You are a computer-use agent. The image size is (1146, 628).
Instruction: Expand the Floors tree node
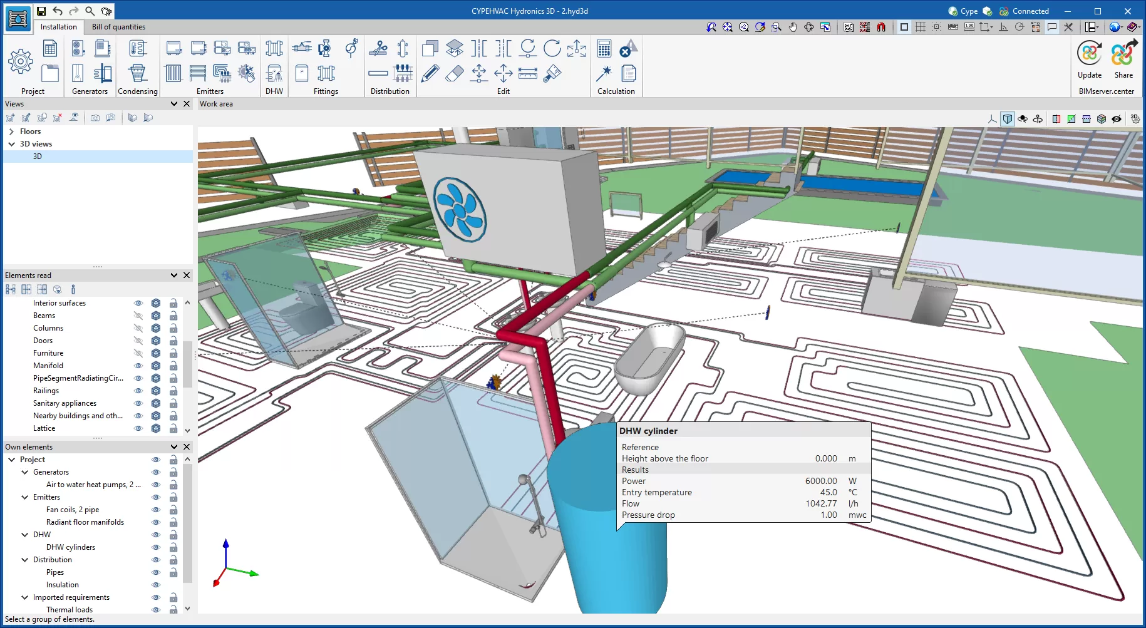point(11,131)
